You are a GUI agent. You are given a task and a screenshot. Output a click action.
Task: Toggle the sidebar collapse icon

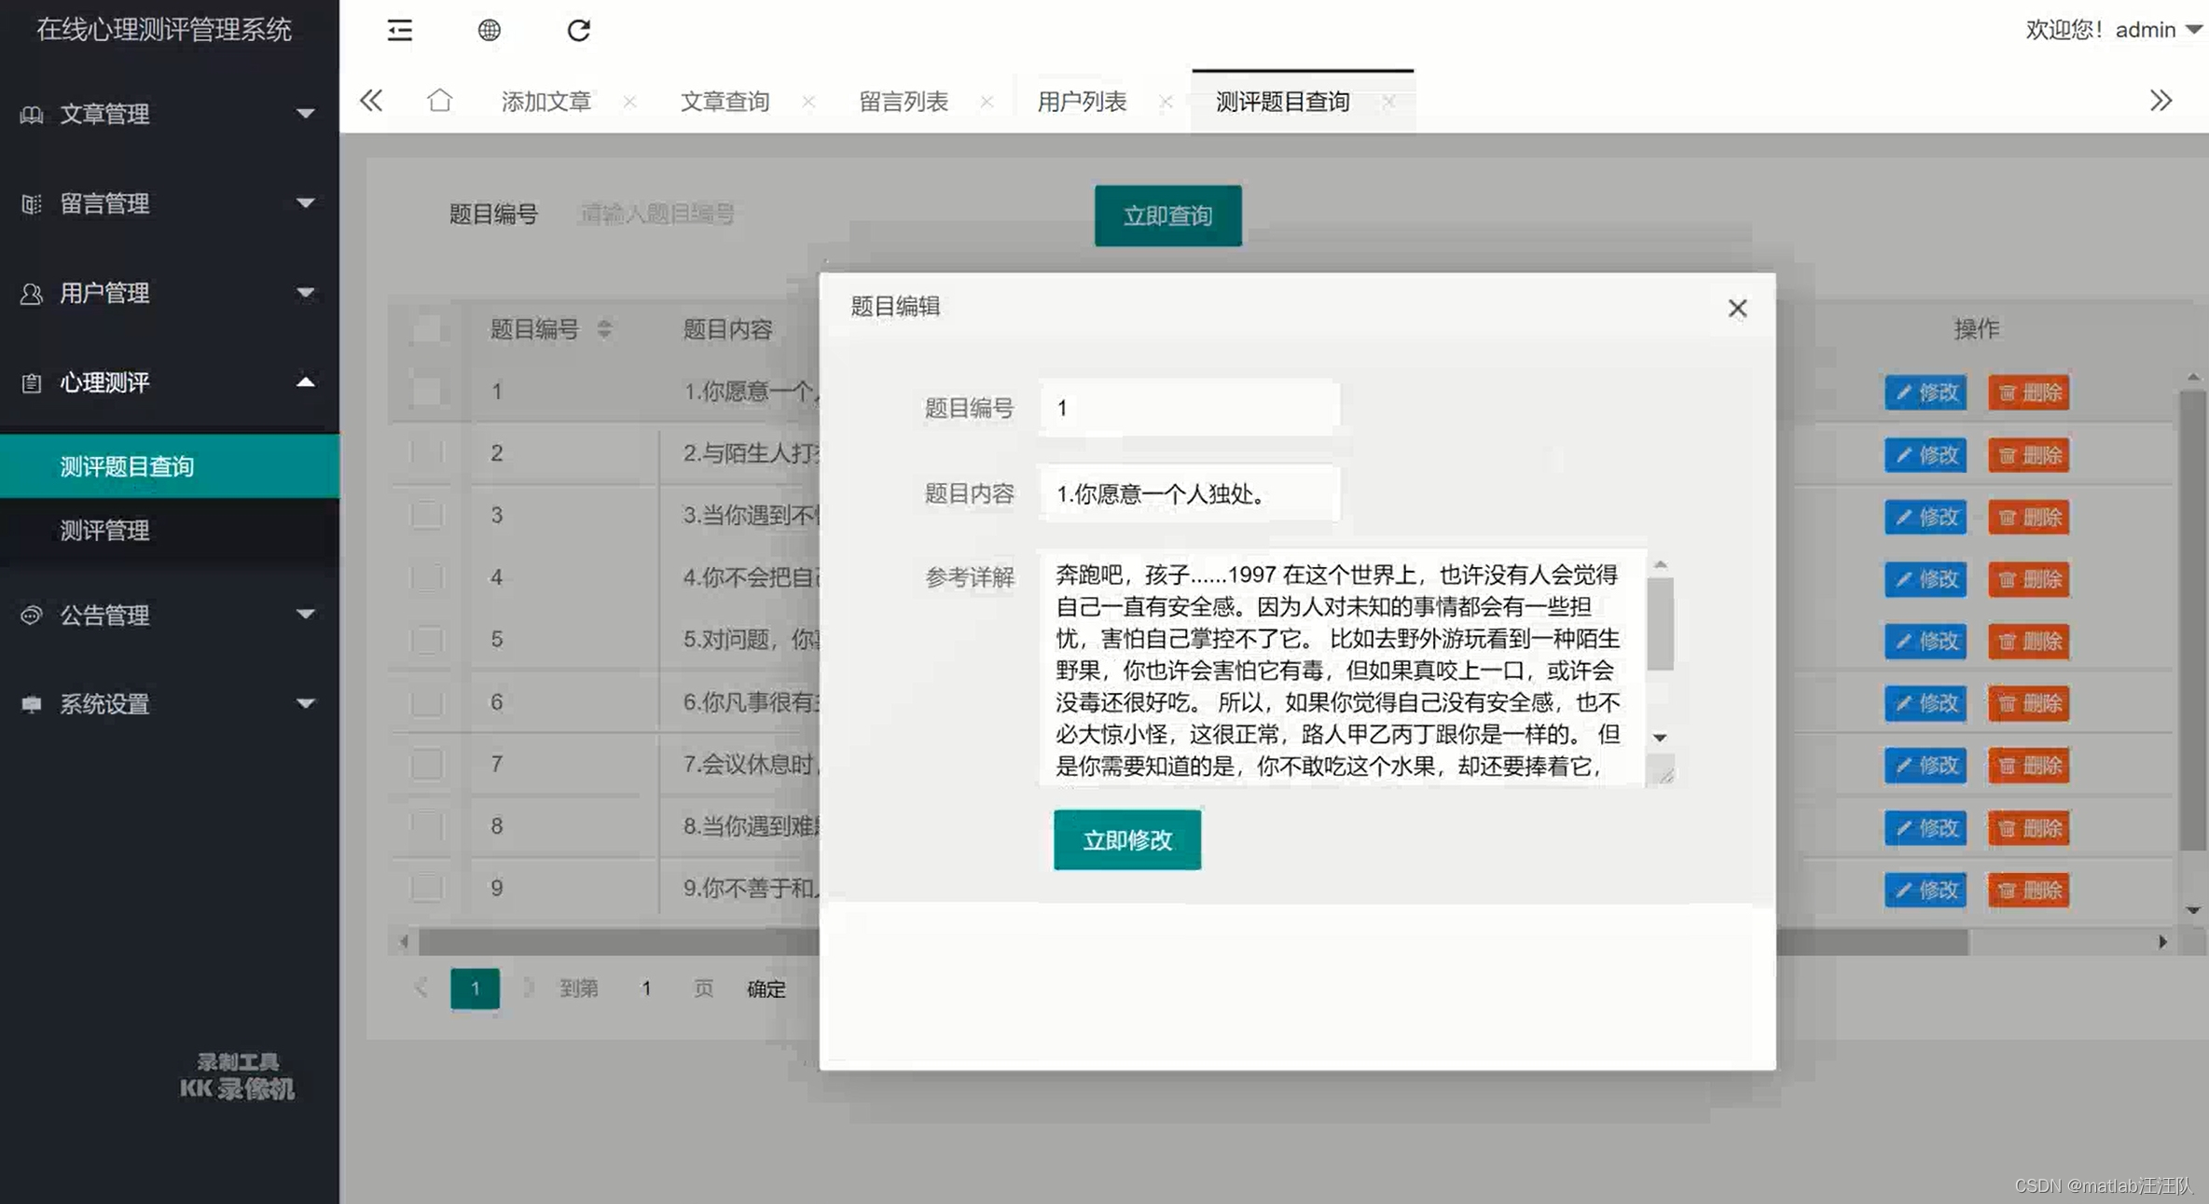pyautogui.click(x=400, y=30)
